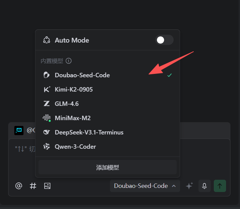This screenshot has width=240, height=209.
Task: Send the message with the arrow button
Action: click(220, 186)
